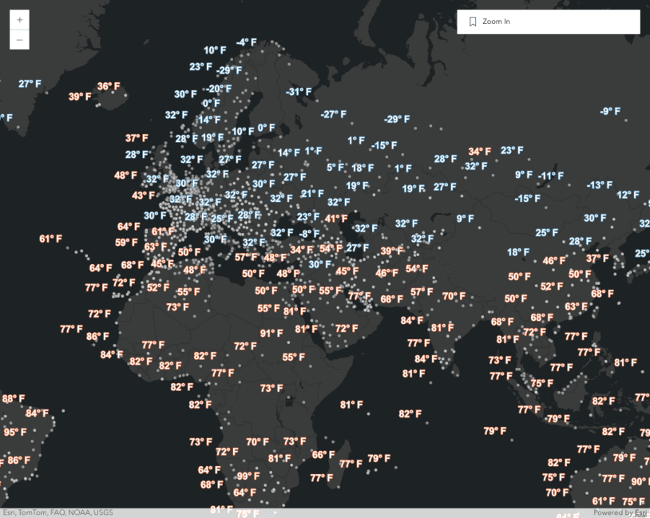The height and width of the screenshot is (518, 650).
Task: Click the 21° F temperature label
Action: tap(312, 194)
